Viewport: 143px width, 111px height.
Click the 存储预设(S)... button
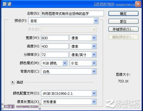pos(123,29)
